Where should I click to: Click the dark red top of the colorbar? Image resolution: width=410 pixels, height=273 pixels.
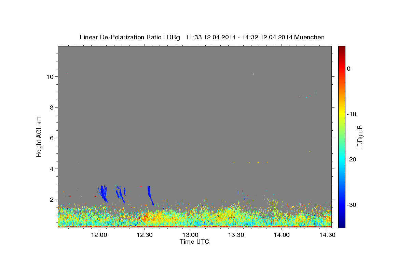tap(342, 49)
